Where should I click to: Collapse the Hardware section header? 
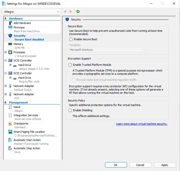pyautogui.click(x=5, y=18)
